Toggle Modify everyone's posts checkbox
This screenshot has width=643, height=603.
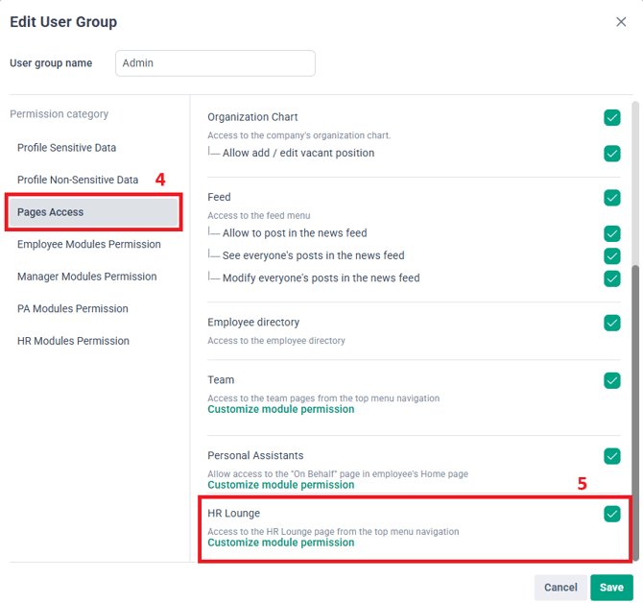(x=611, y=278)
